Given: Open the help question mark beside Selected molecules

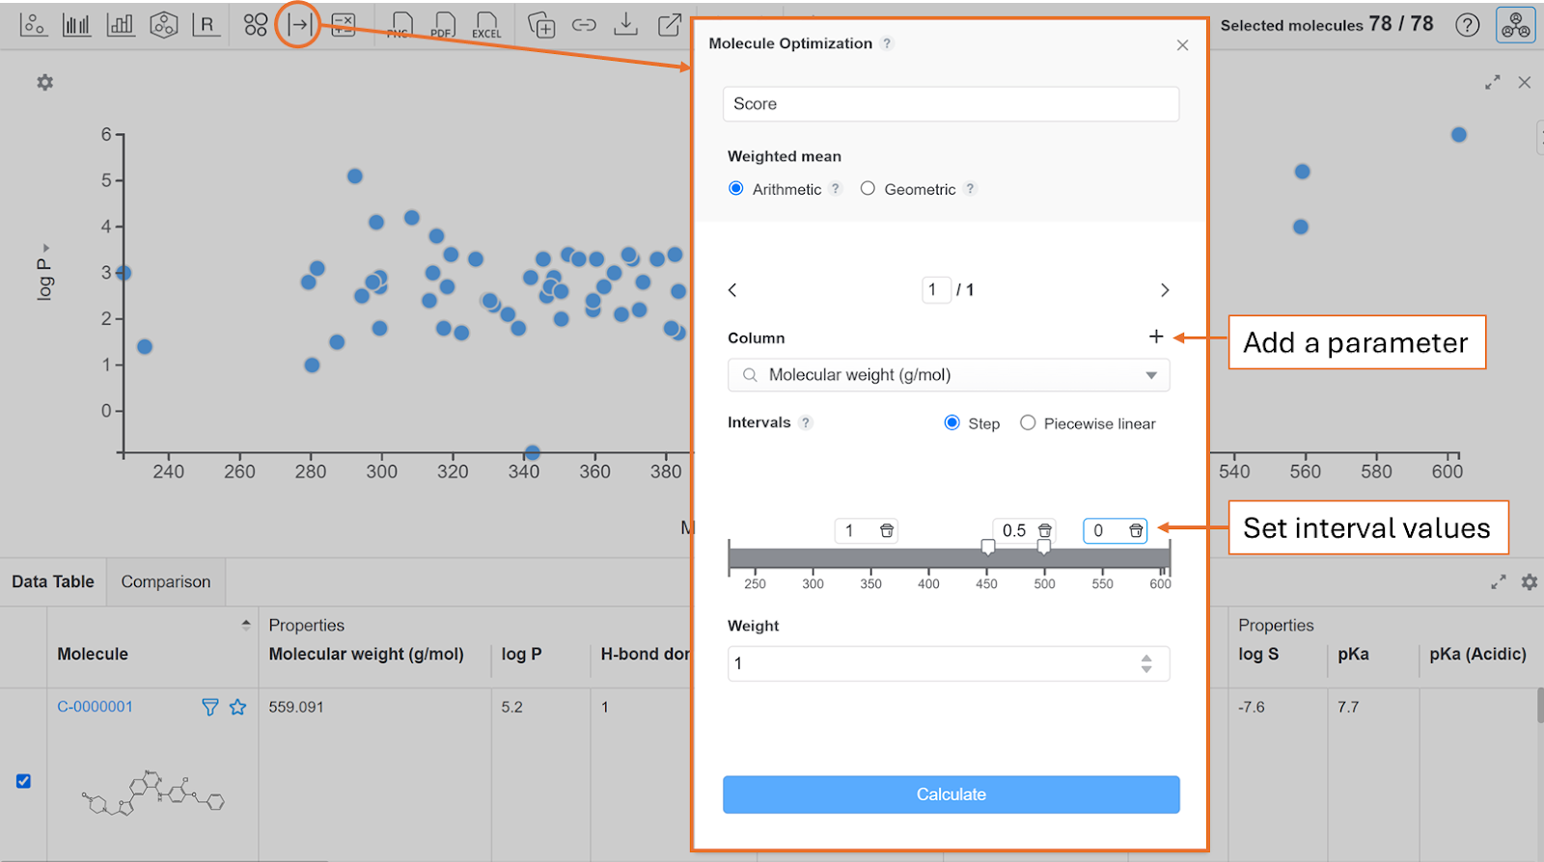Looking at the screenshot, I should click(1468, 25).
